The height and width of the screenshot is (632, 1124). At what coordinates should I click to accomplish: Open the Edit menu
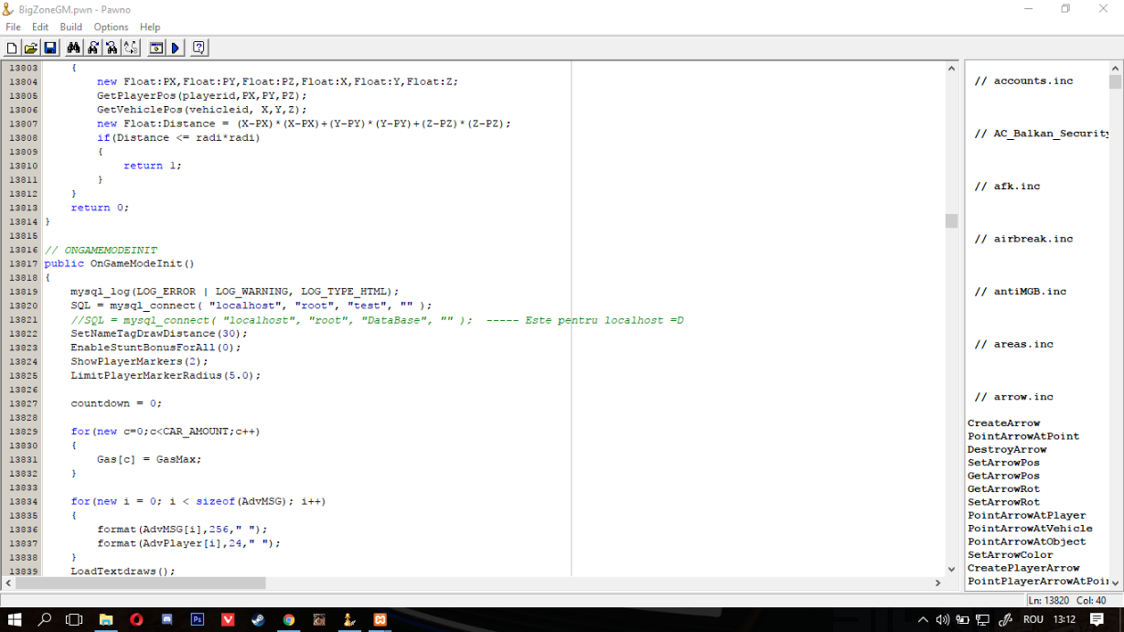click(x=40, y=27)
